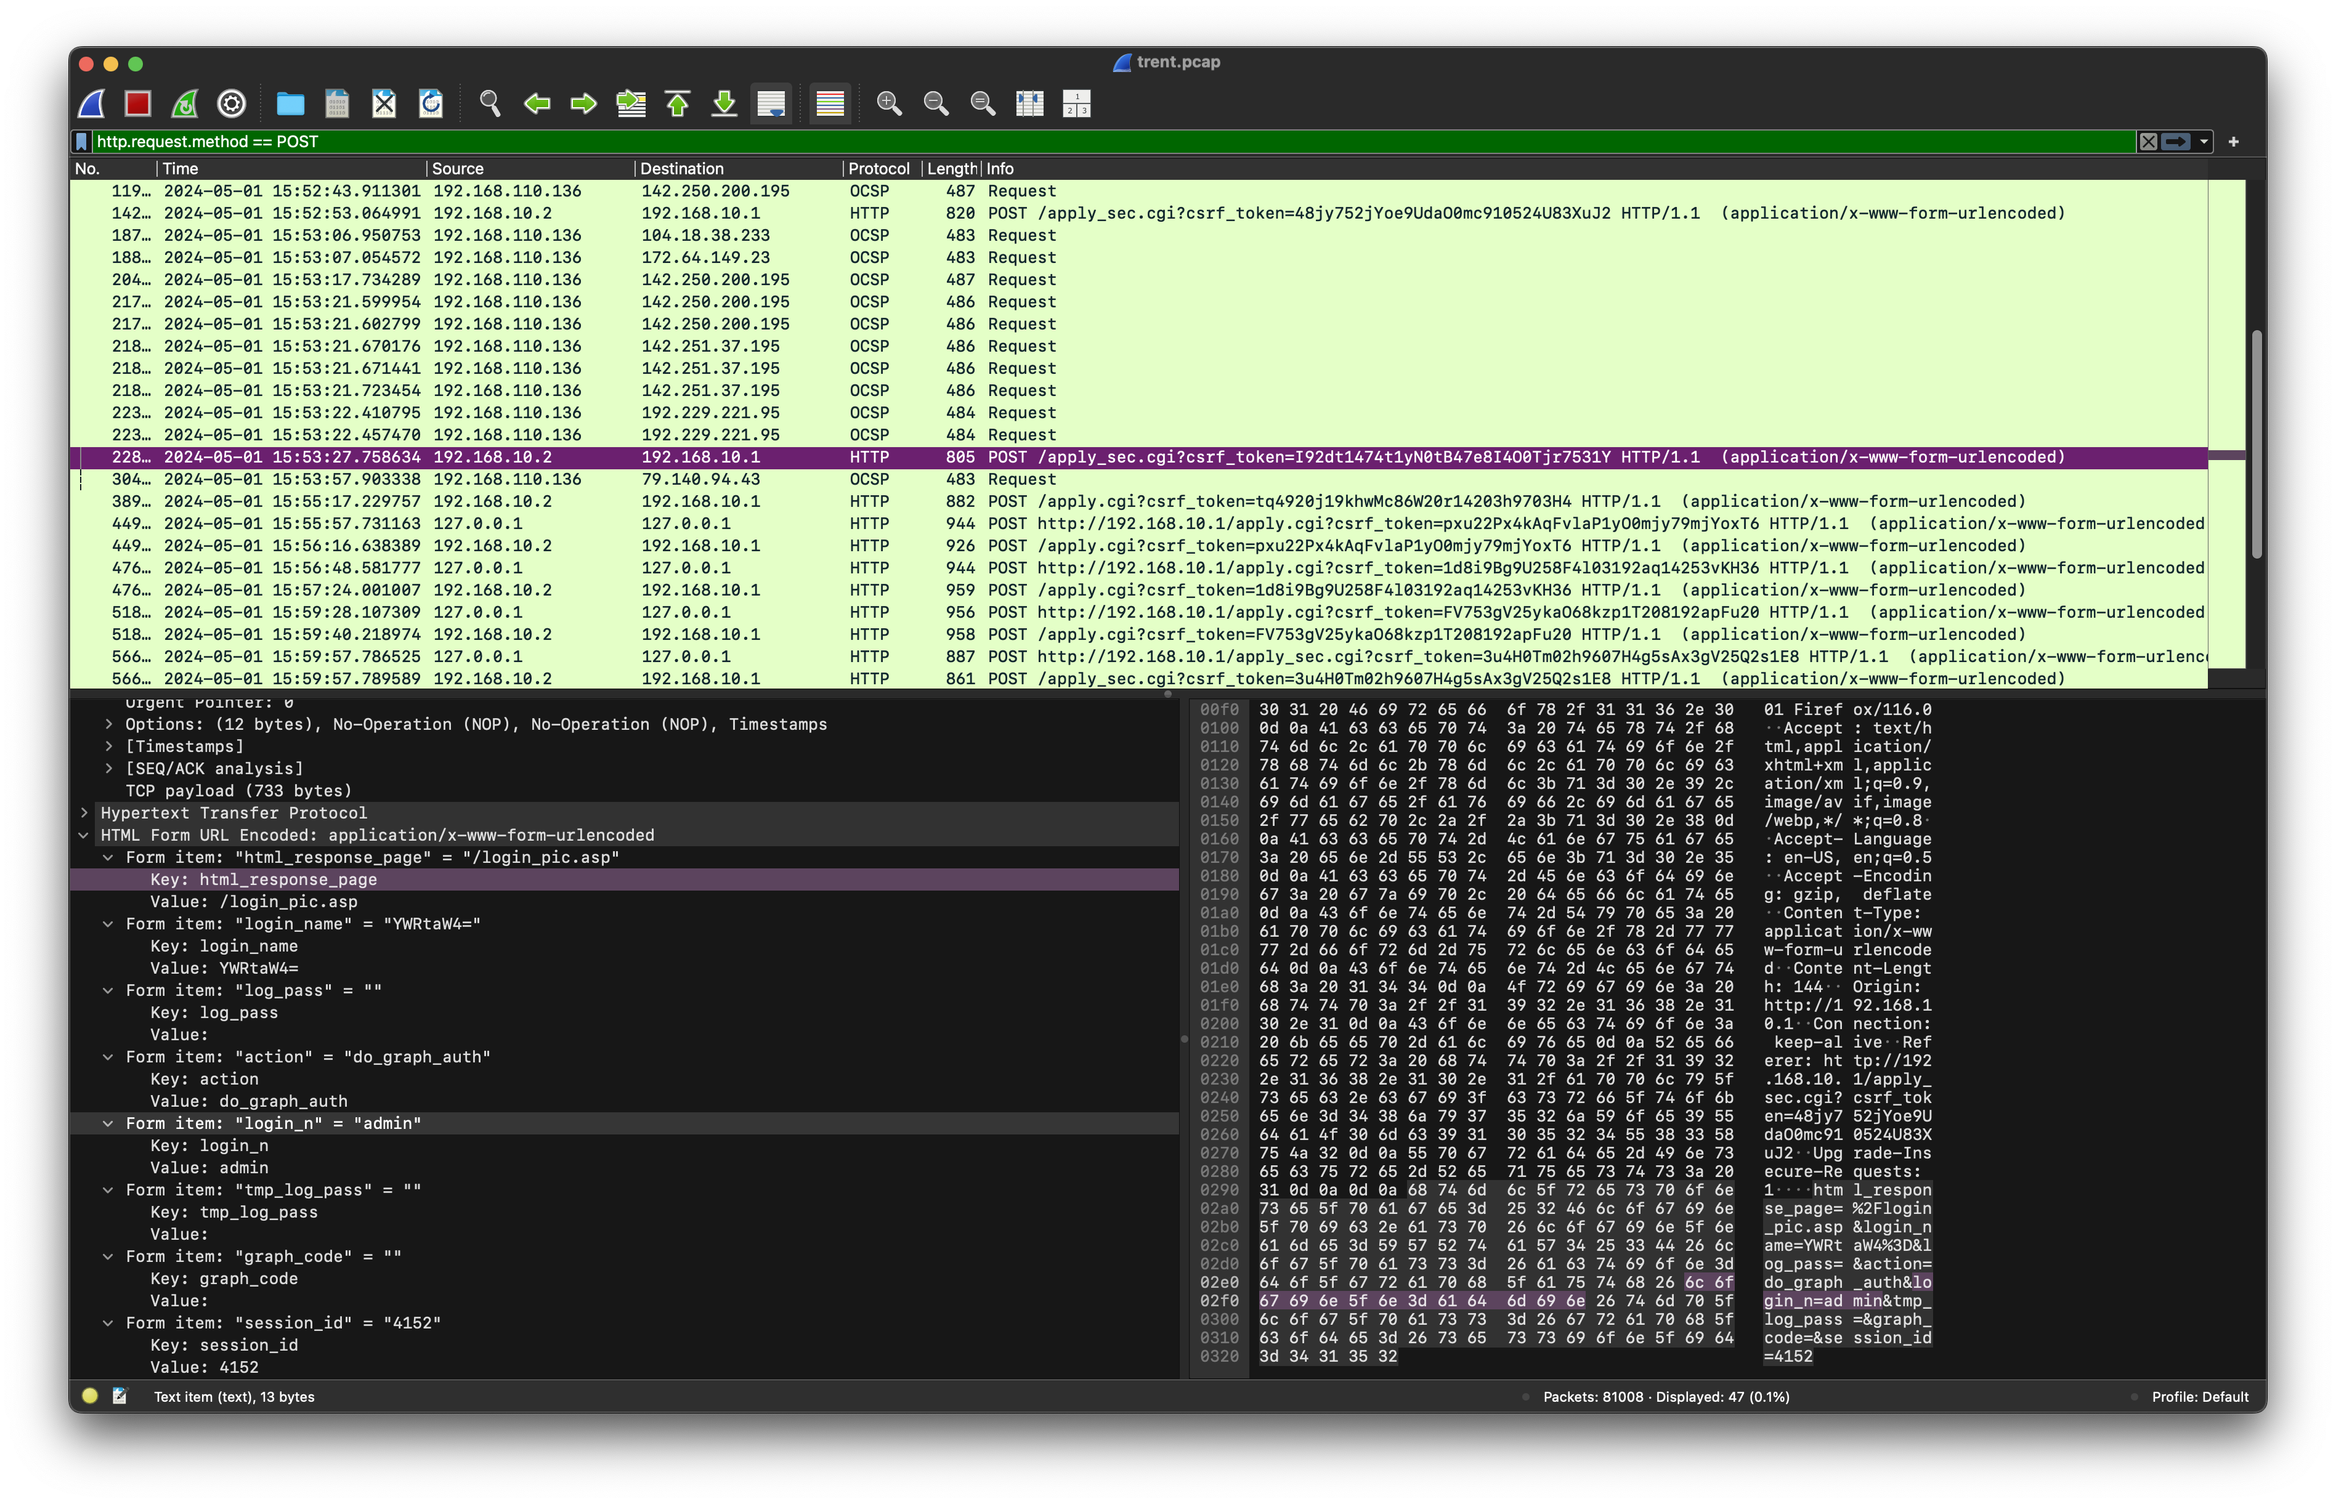Toggle auto-scroll during live capture

point(771,103)
